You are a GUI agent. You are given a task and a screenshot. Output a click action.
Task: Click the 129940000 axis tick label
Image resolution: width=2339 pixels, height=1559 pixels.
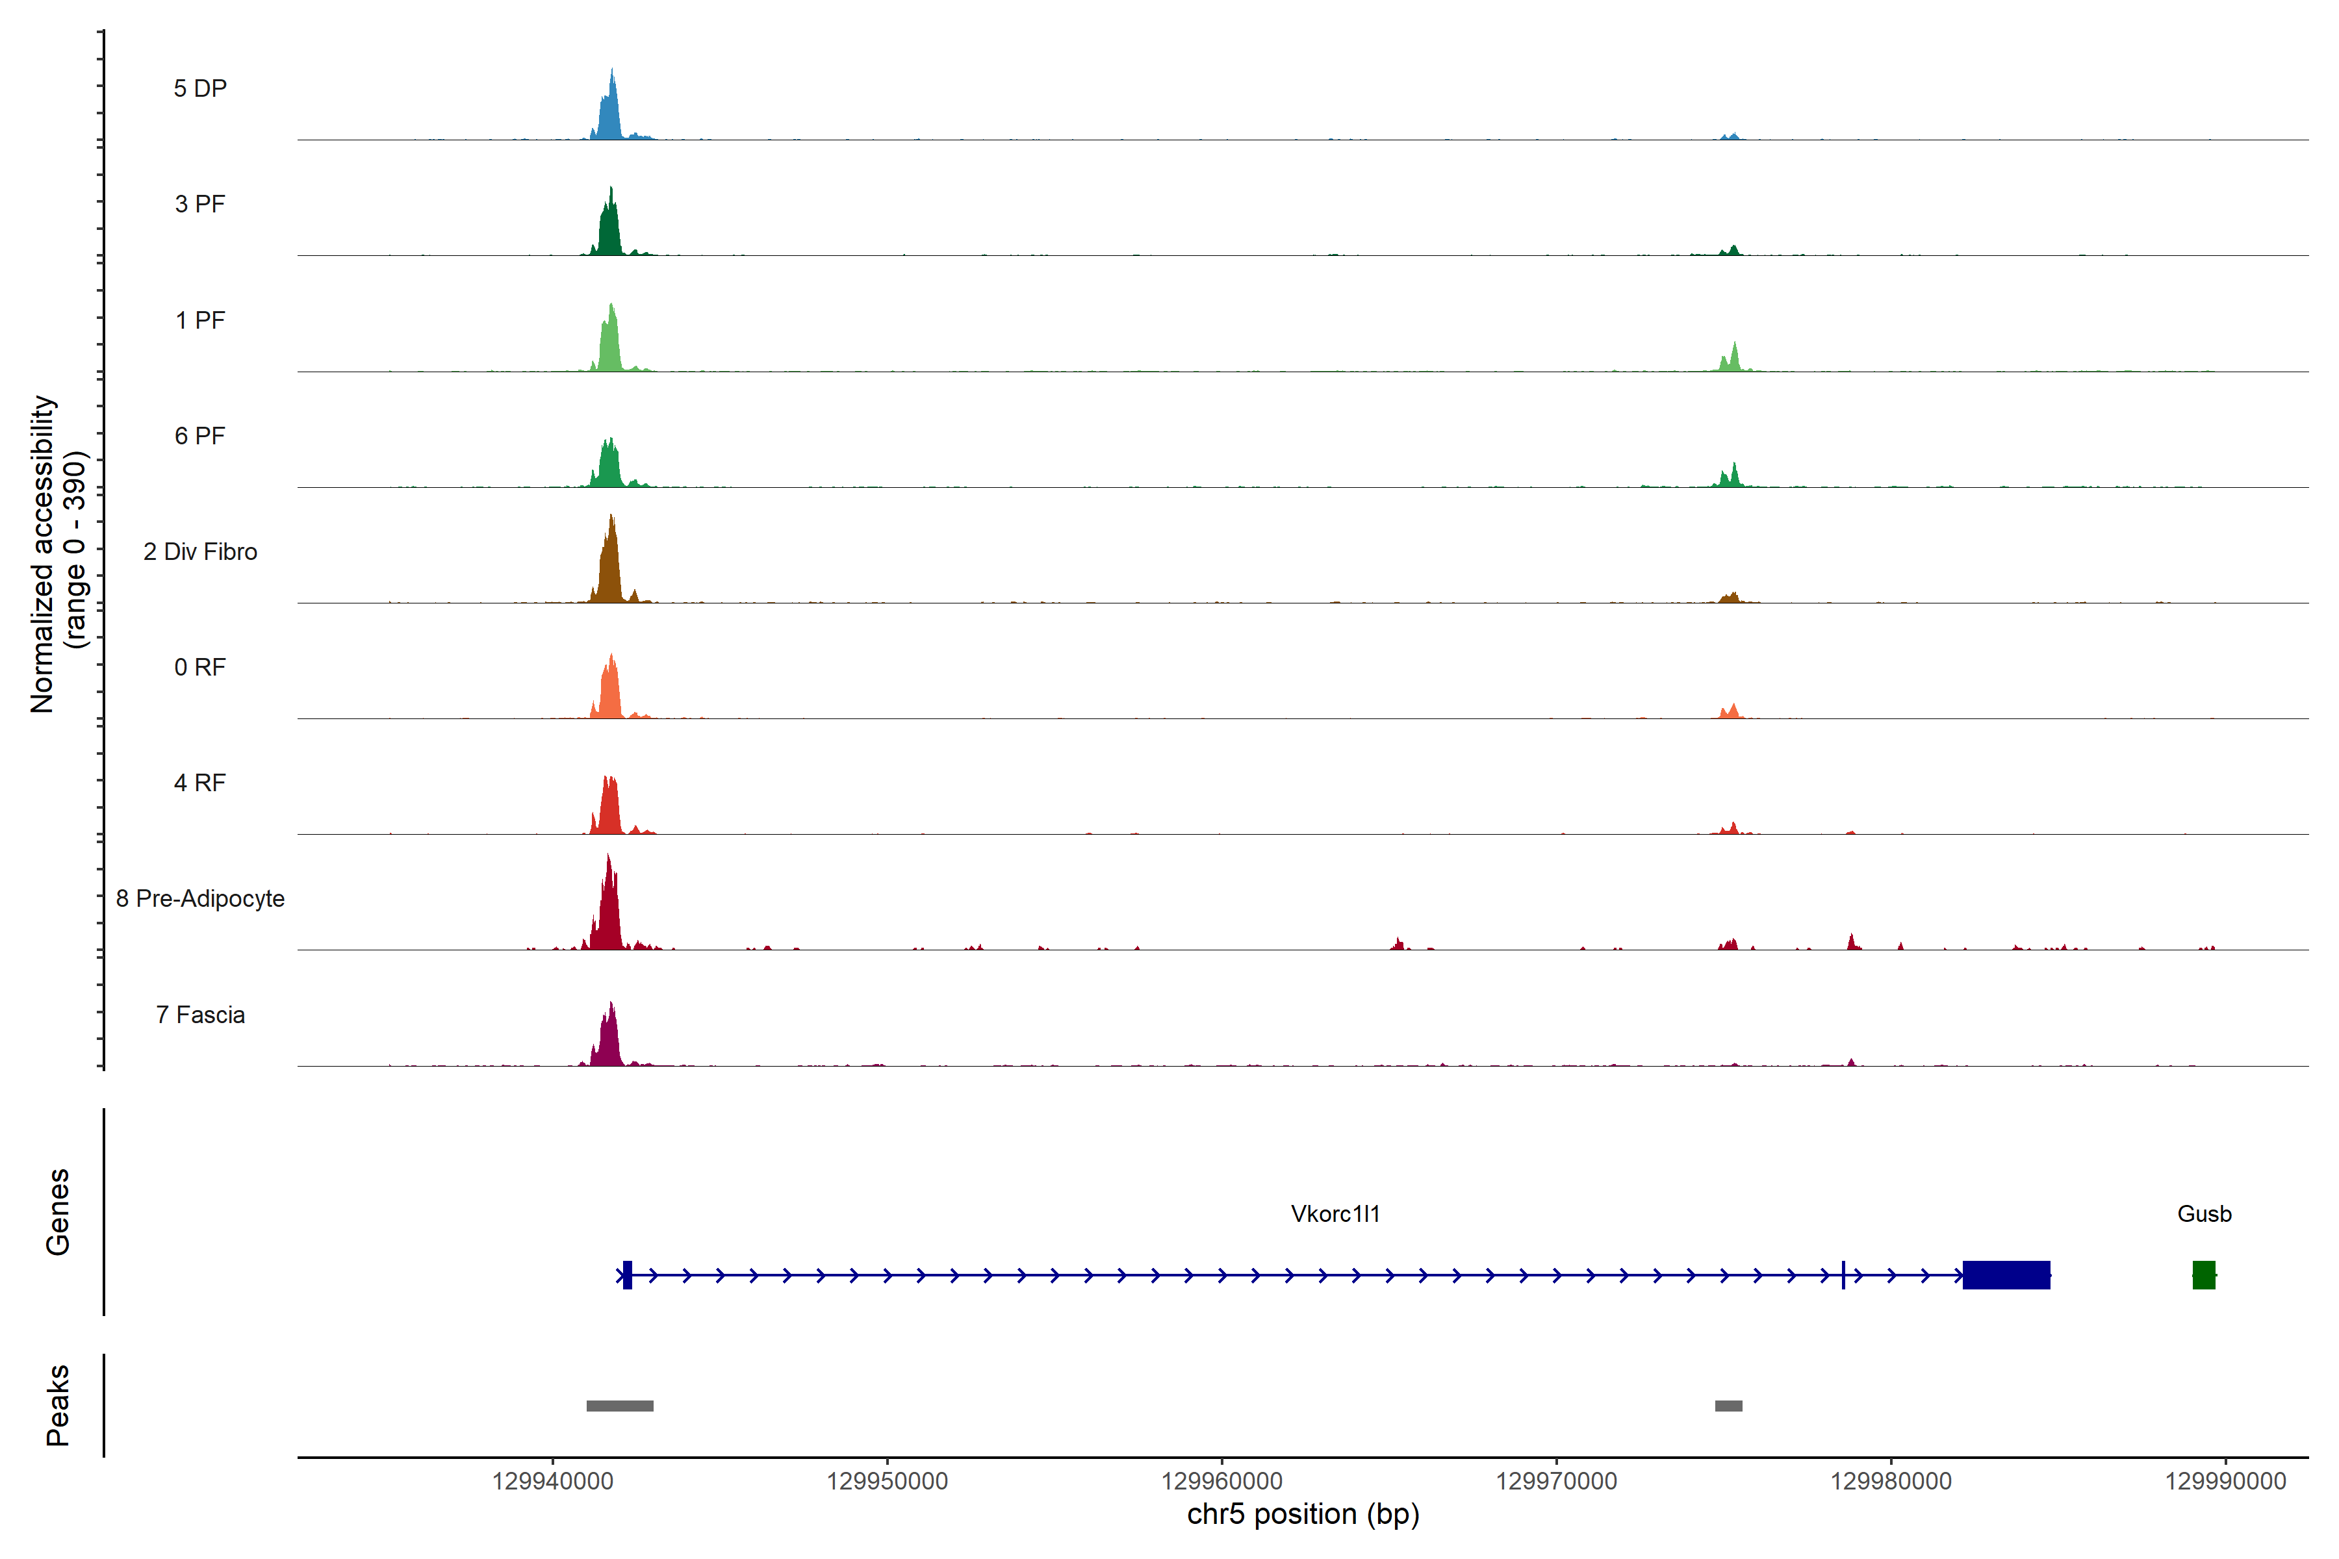(x=552, y=1482)
